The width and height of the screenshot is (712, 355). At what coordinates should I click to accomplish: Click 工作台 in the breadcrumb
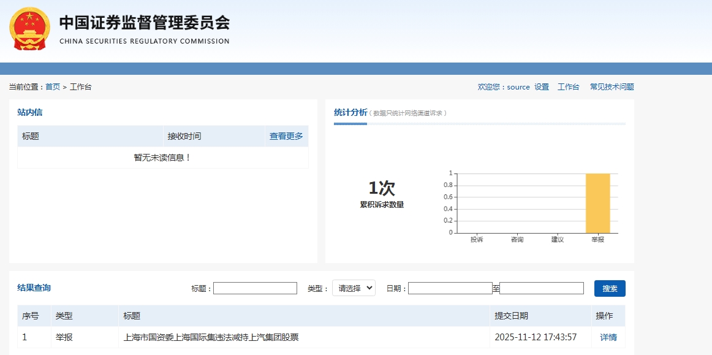coord(81,87)
